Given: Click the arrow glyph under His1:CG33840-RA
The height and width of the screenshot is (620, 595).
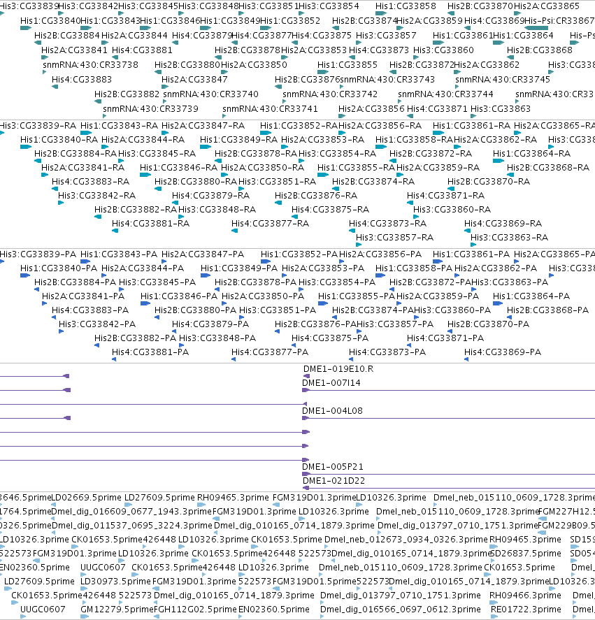Looking at the screenshot, I should [26, 147].
